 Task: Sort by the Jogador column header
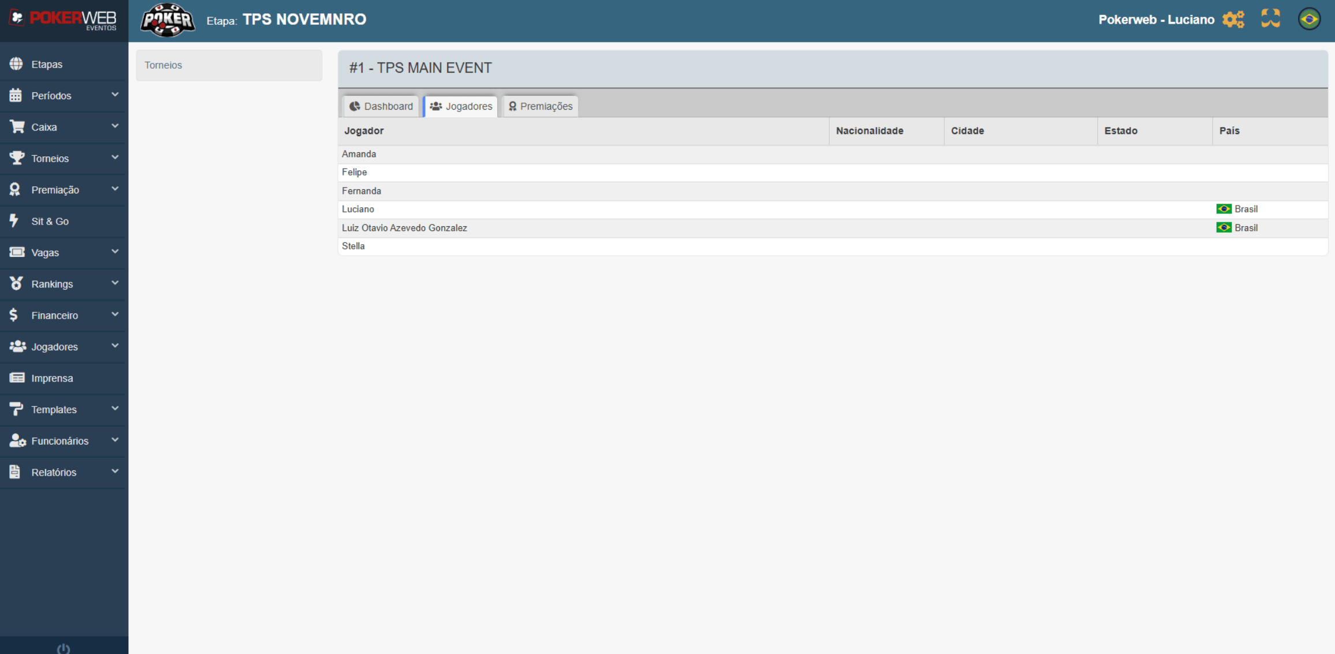[x=364, y=131]
